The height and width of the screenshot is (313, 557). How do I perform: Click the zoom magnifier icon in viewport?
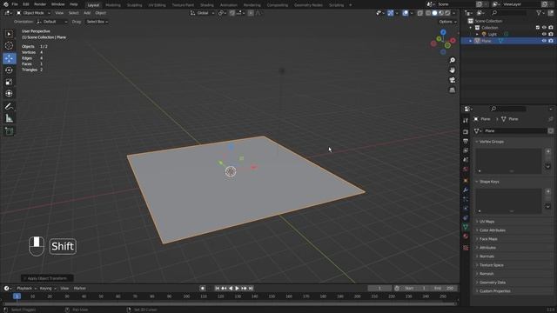tap(452, 60)
